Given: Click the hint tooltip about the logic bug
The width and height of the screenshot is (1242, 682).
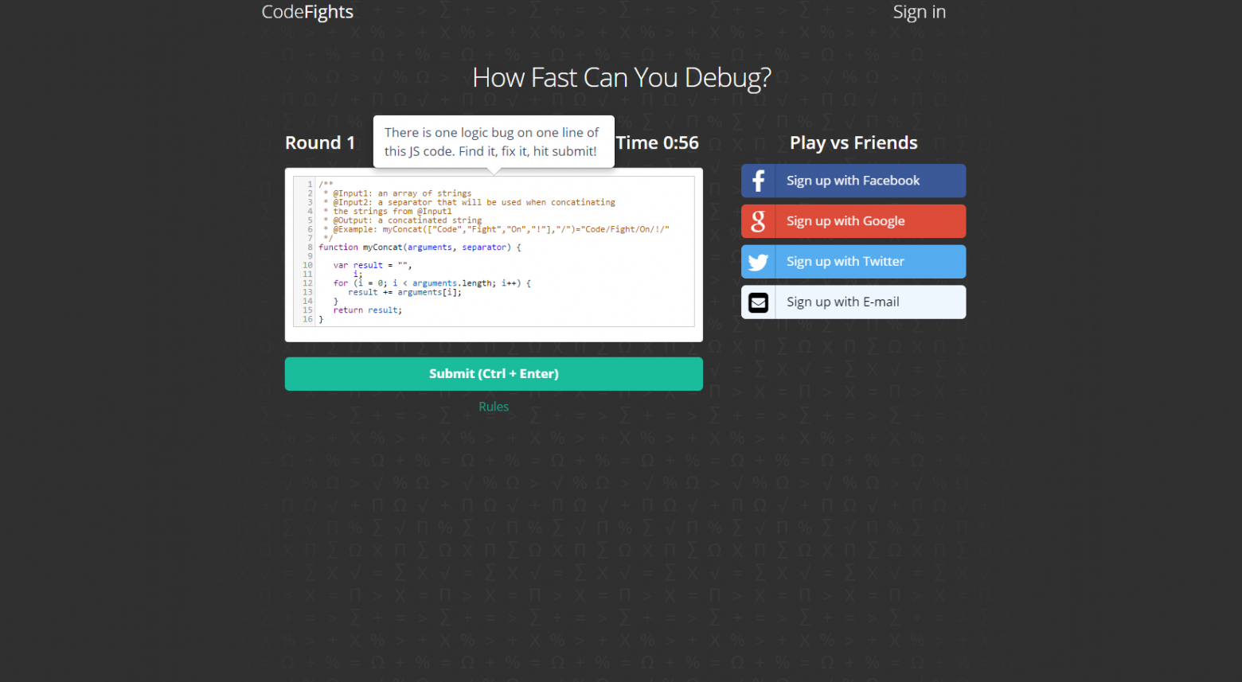Looking at the screenshot, I should [494, 142].
